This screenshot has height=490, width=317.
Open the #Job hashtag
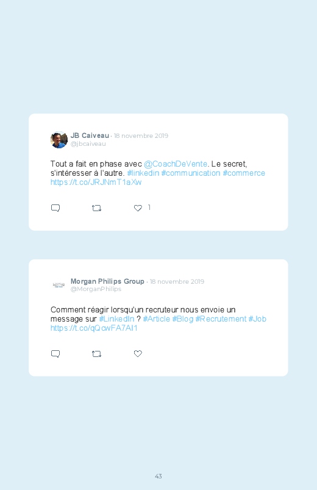(x=257, y=319)
